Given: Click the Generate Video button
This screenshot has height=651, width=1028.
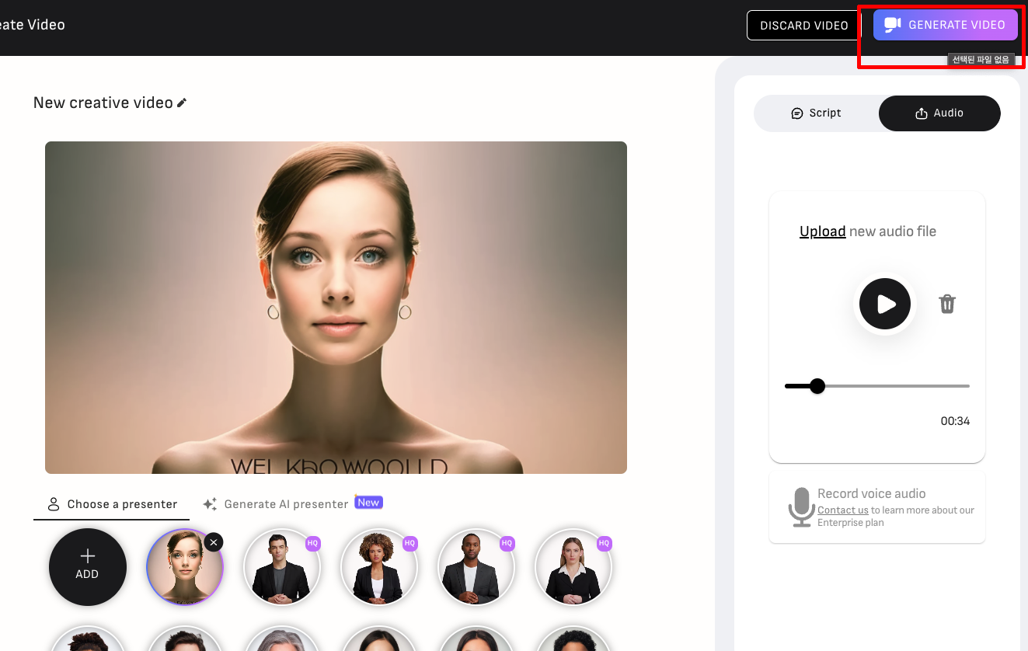Looking at the screenshot, I should point(945,25).
